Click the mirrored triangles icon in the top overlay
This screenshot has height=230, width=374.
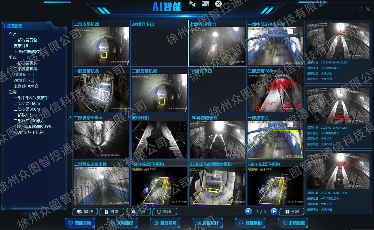(x=192, y=4)
